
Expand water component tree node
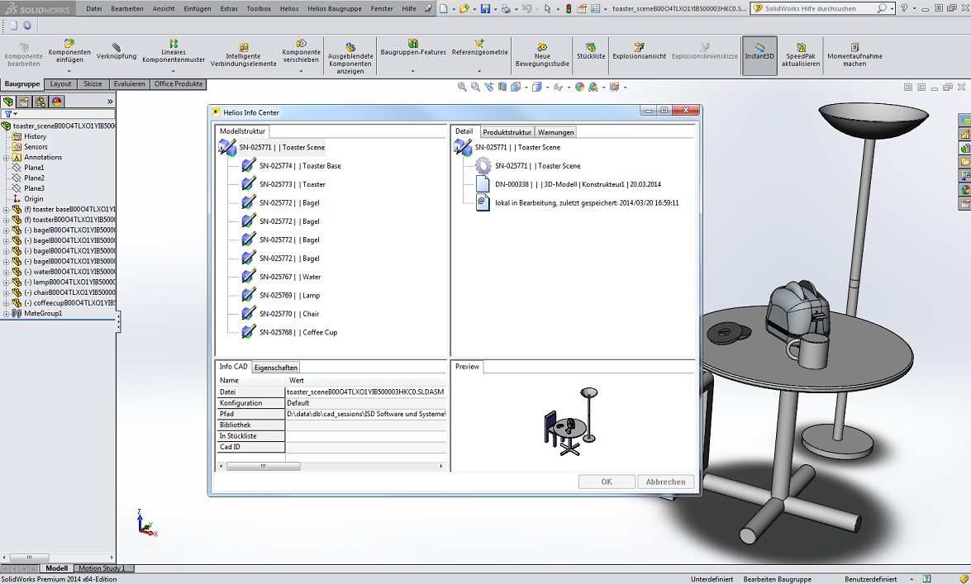coord(6,272)
